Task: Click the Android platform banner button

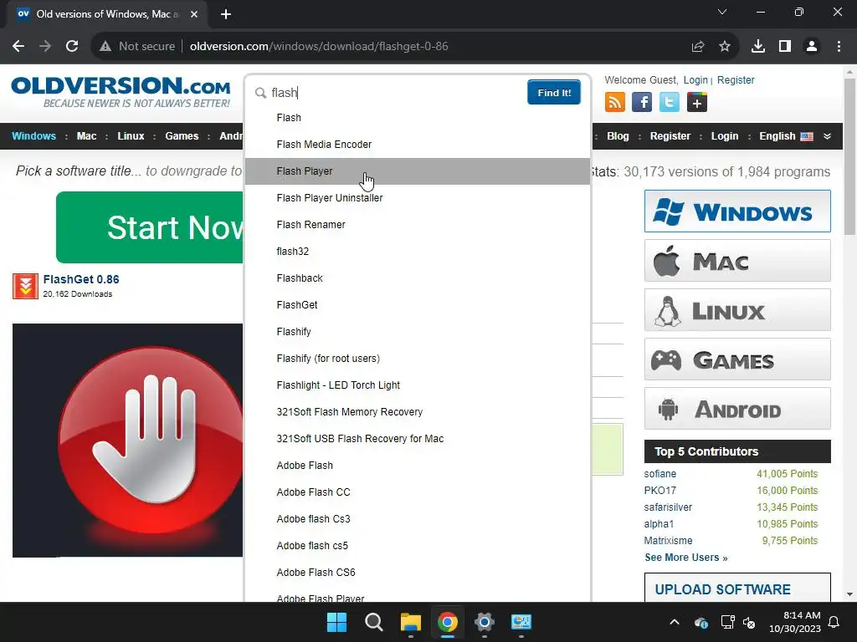Action: pyautogui.click(x=737, y=409)
